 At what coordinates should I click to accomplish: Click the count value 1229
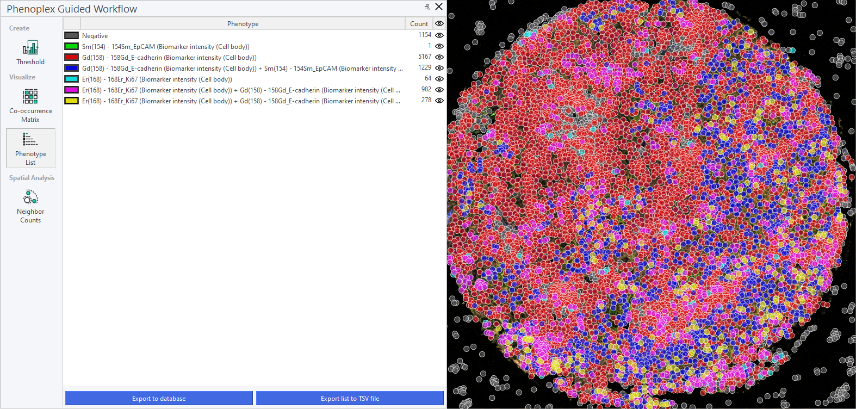[425, 67]
